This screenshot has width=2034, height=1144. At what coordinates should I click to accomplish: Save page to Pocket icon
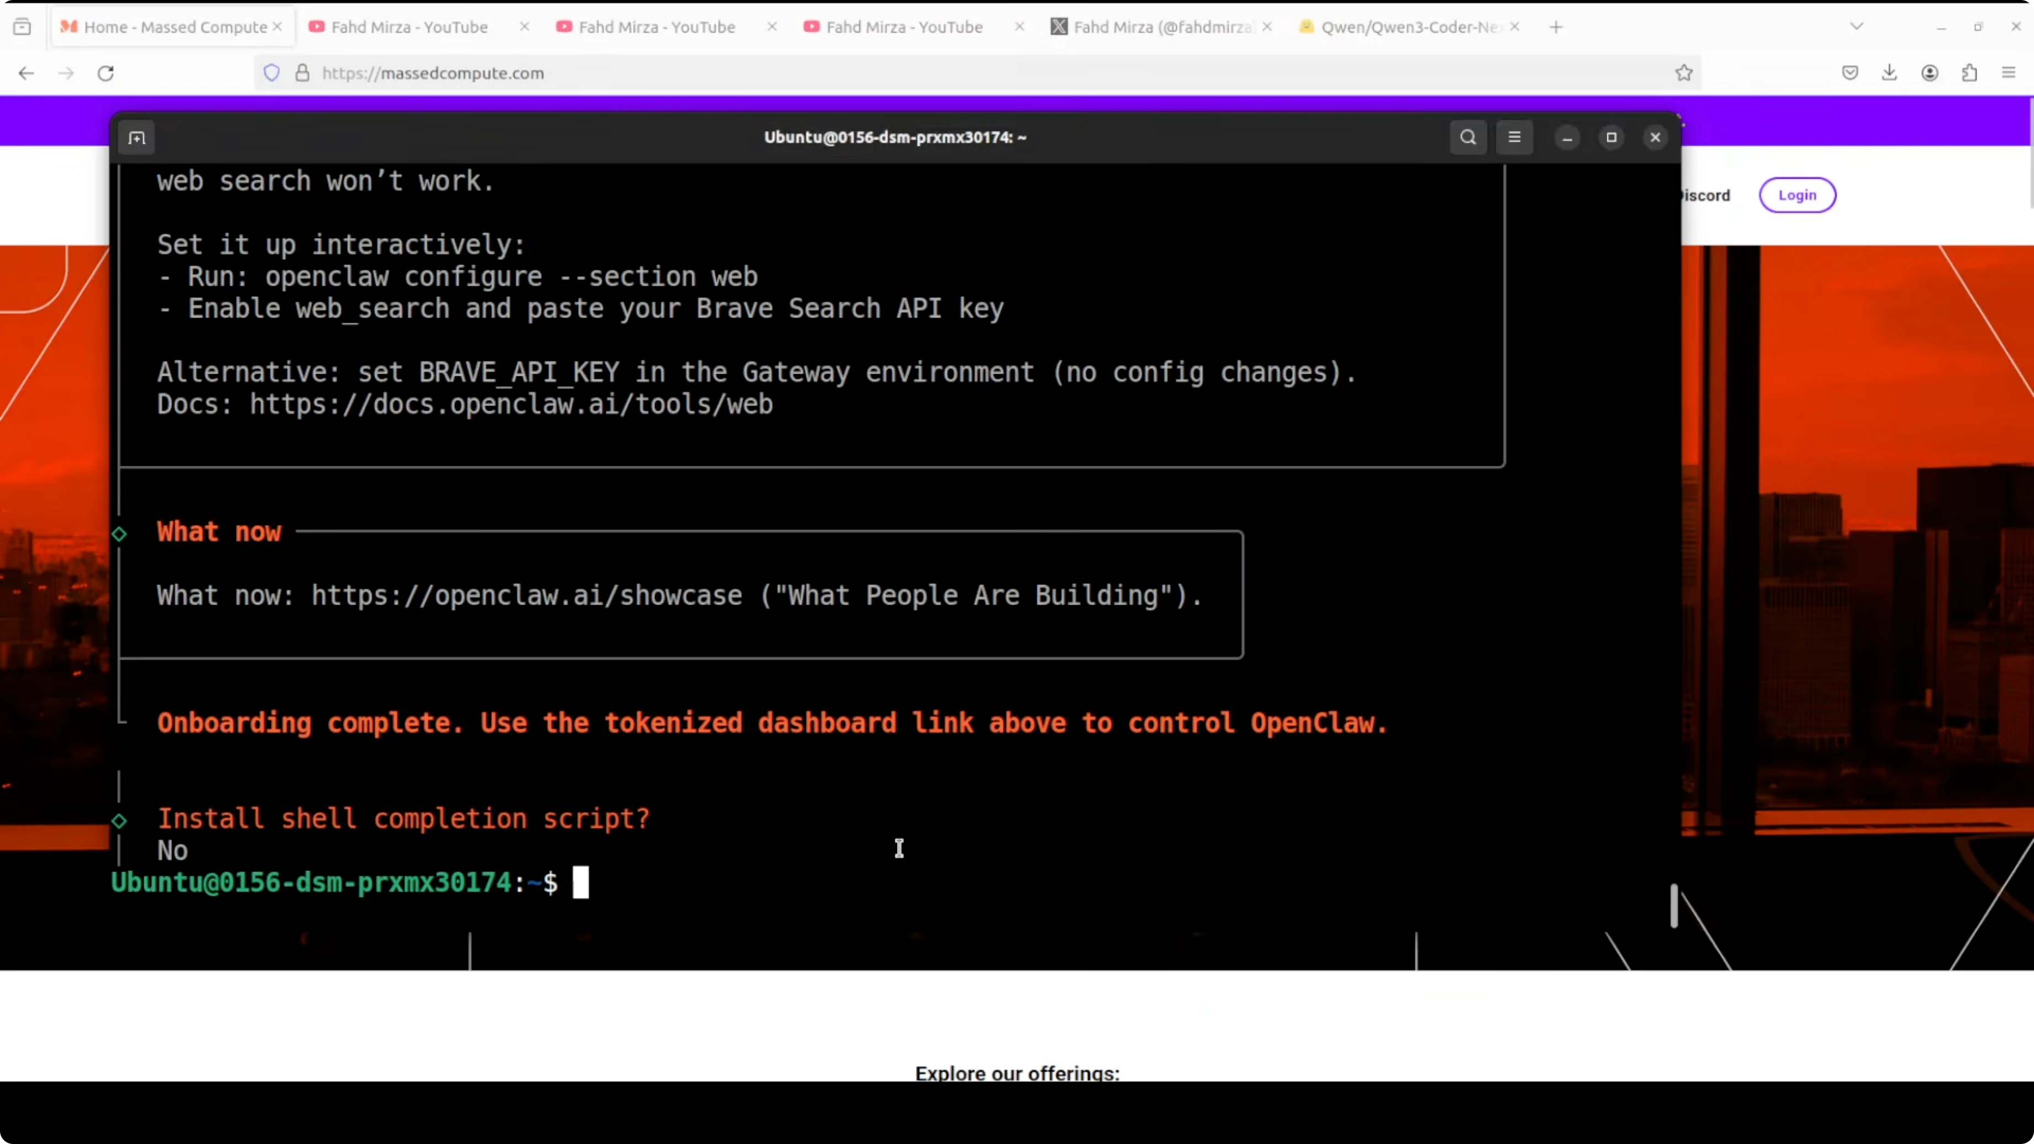tap(1849, 72)
